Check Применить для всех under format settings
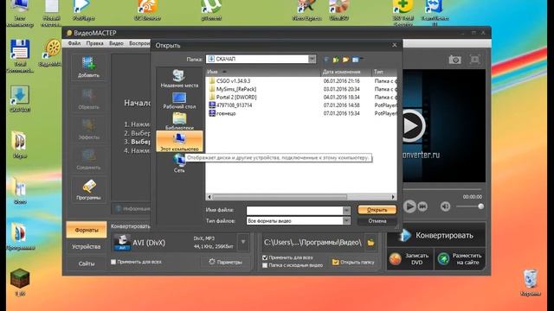 (113, 262)
